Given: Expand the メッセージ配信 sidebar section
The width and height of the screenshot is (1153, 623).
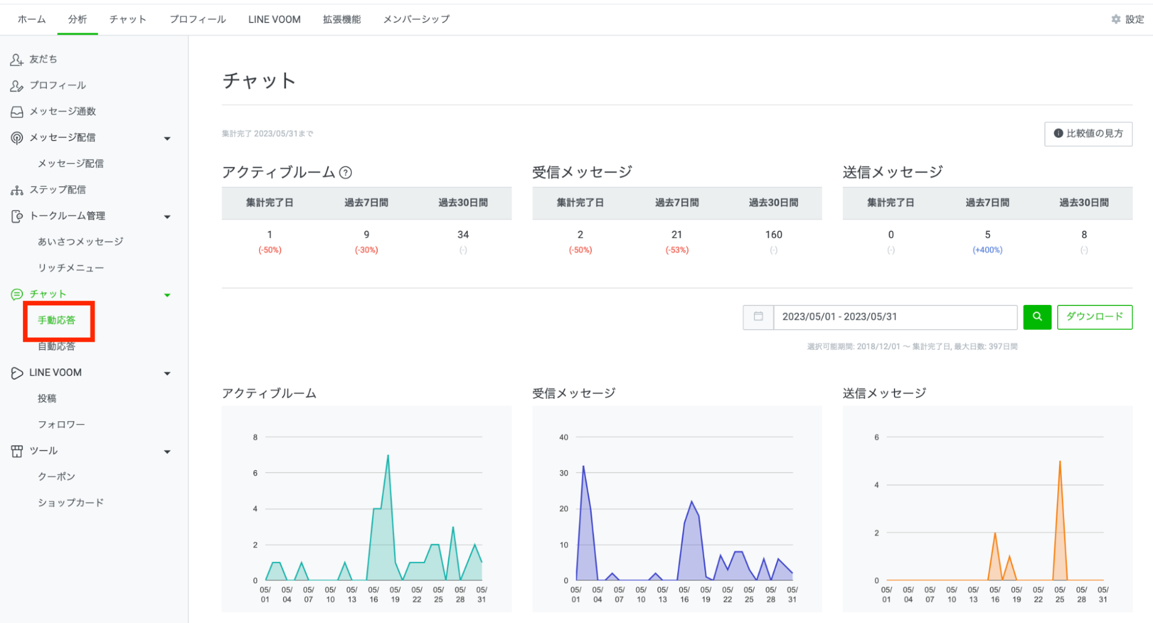Looking at the screenshot, I should 167,138.
